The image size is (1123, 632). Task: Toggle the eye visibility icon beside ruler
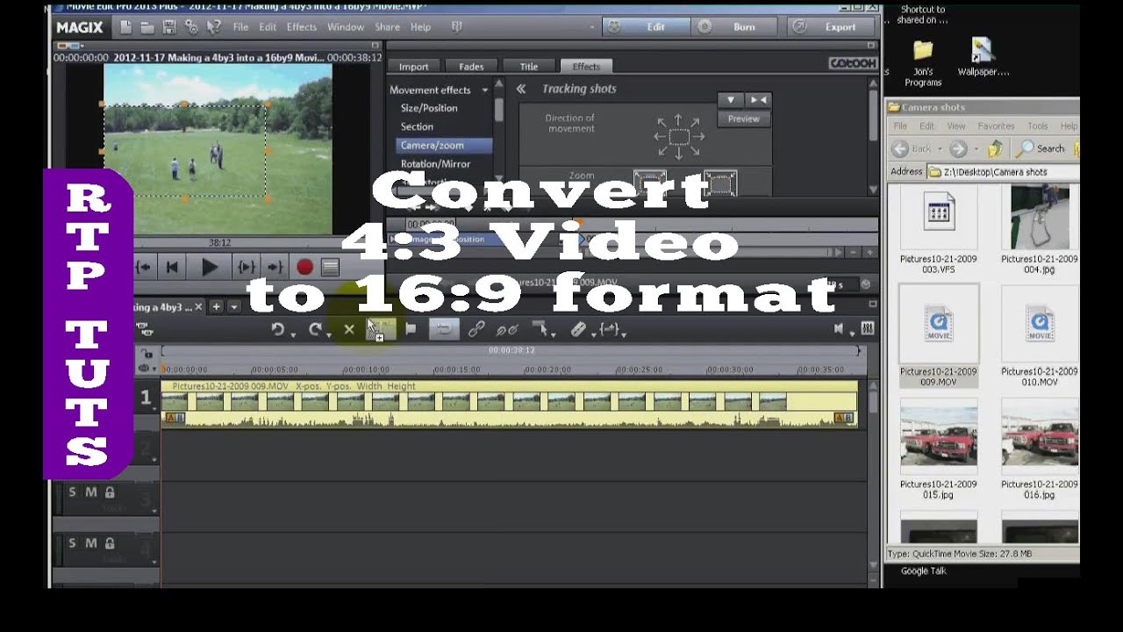tap(144, 368)
